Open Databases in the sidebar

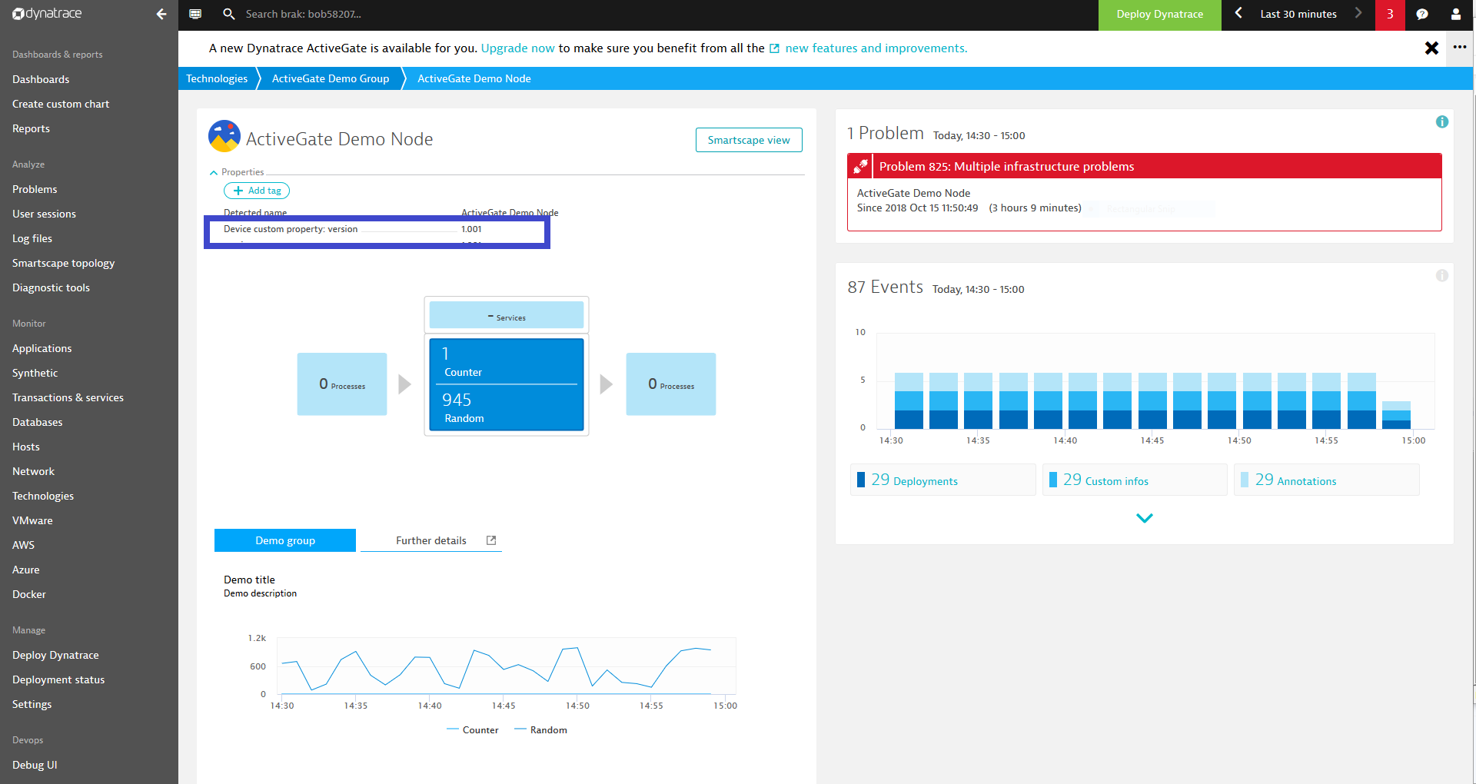coord(37,422)
